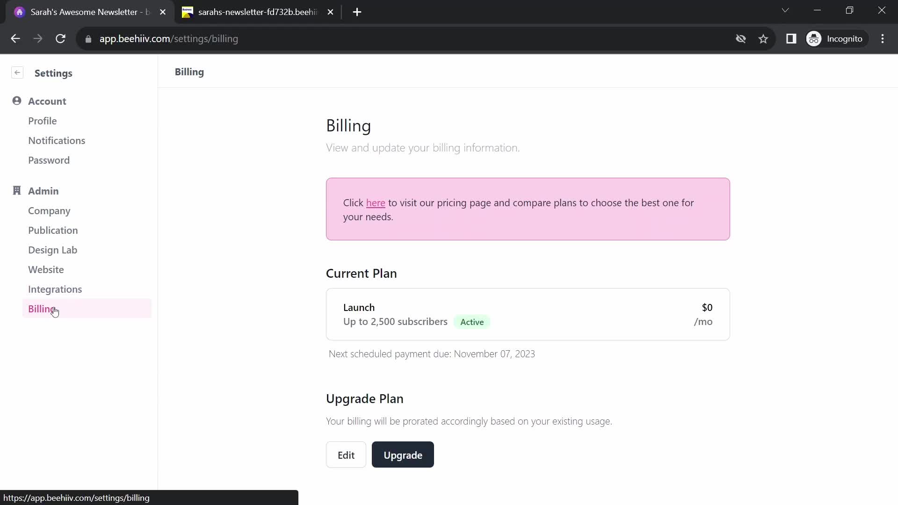This screenshot has width=898, height=505.
Task: Click the browser back arrow
Action: point(15,39)
